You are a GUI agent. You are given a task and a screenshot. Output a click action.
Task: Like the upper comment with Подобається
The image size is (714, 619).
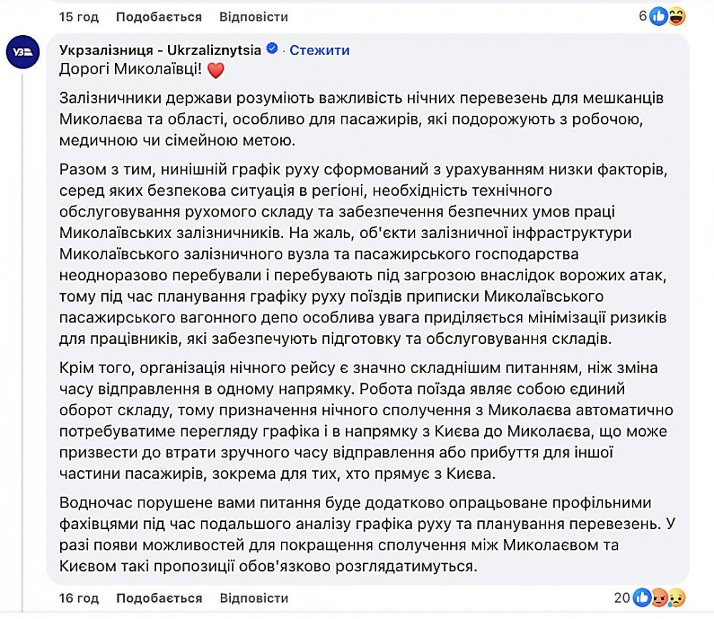(159, 17)
